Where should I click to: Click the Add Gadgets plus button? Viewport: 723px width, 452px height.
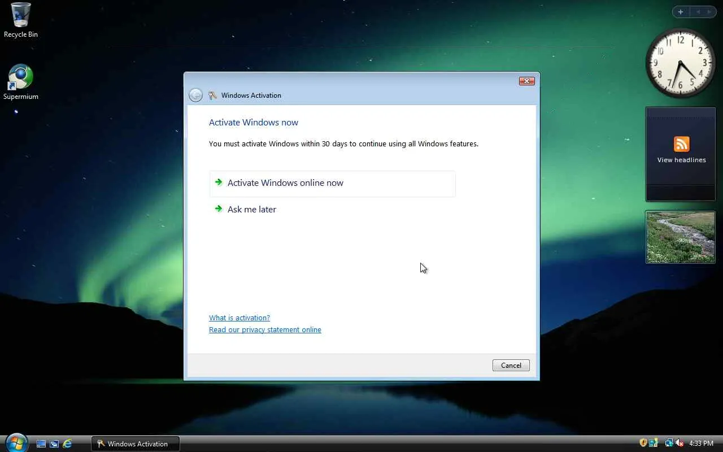click(x=681, y=12)
